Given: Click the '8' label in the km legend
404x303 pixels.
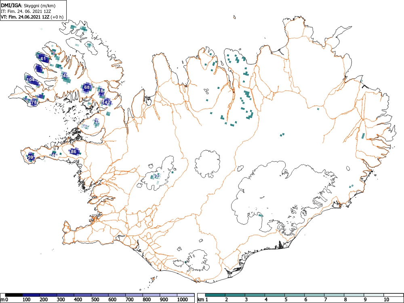Looking at the screenshot, I should 345,300.
